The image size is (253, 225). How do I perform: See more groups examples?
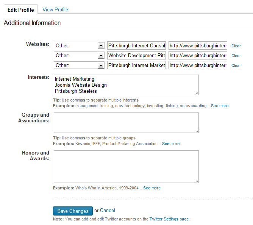(171, 144)
